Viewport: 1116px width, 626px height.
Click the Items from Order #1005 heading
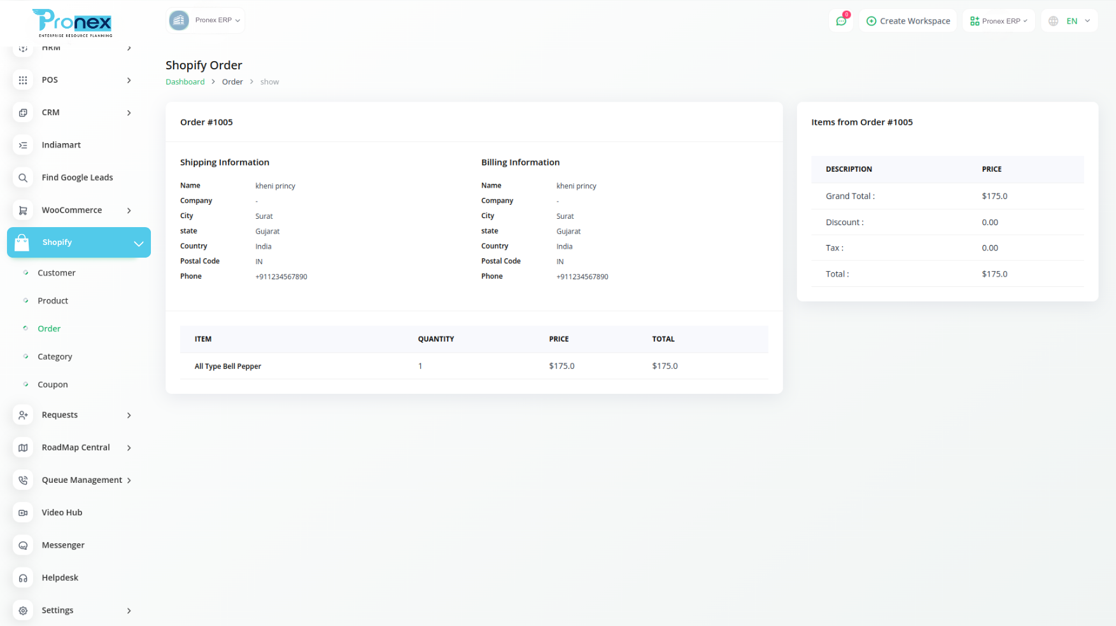[862, 122]
